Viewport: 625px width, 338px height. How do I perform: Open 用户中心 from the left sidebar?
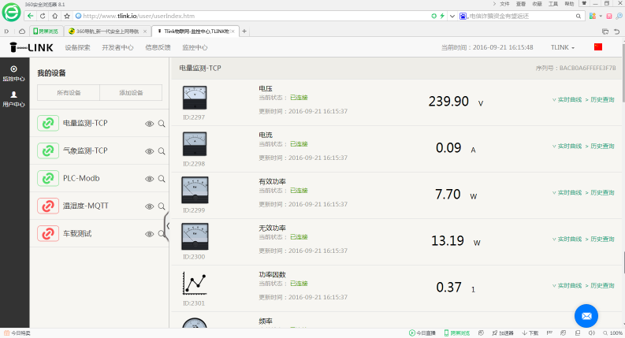13,98
